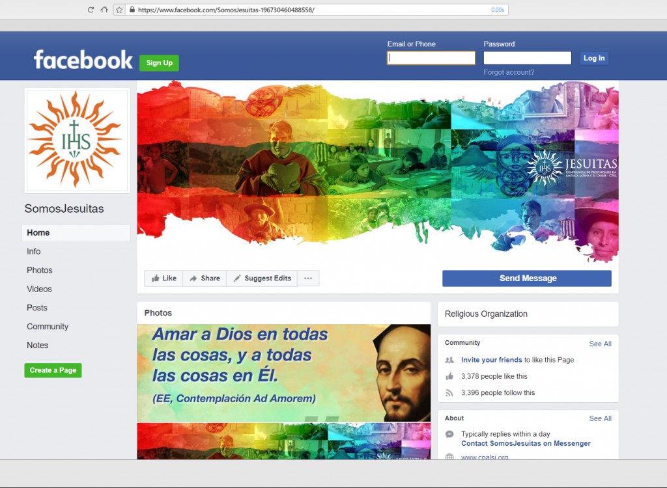Go to Videos in the left menu
667x488 pixels.
[x=39, y=289]
